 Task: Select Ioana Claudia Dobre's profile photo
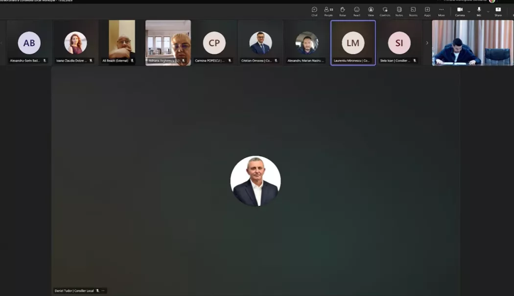pos(75,43)
